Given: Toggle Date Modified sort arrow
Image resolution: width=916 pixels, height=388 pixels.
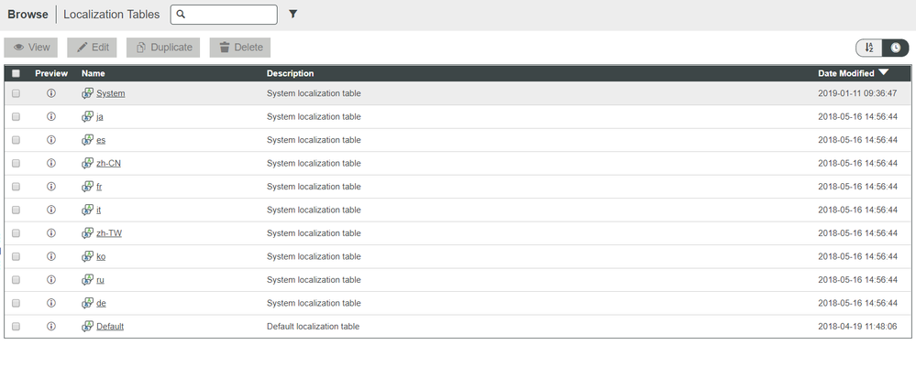Looking at the screenshot, I should click(883, 72).
